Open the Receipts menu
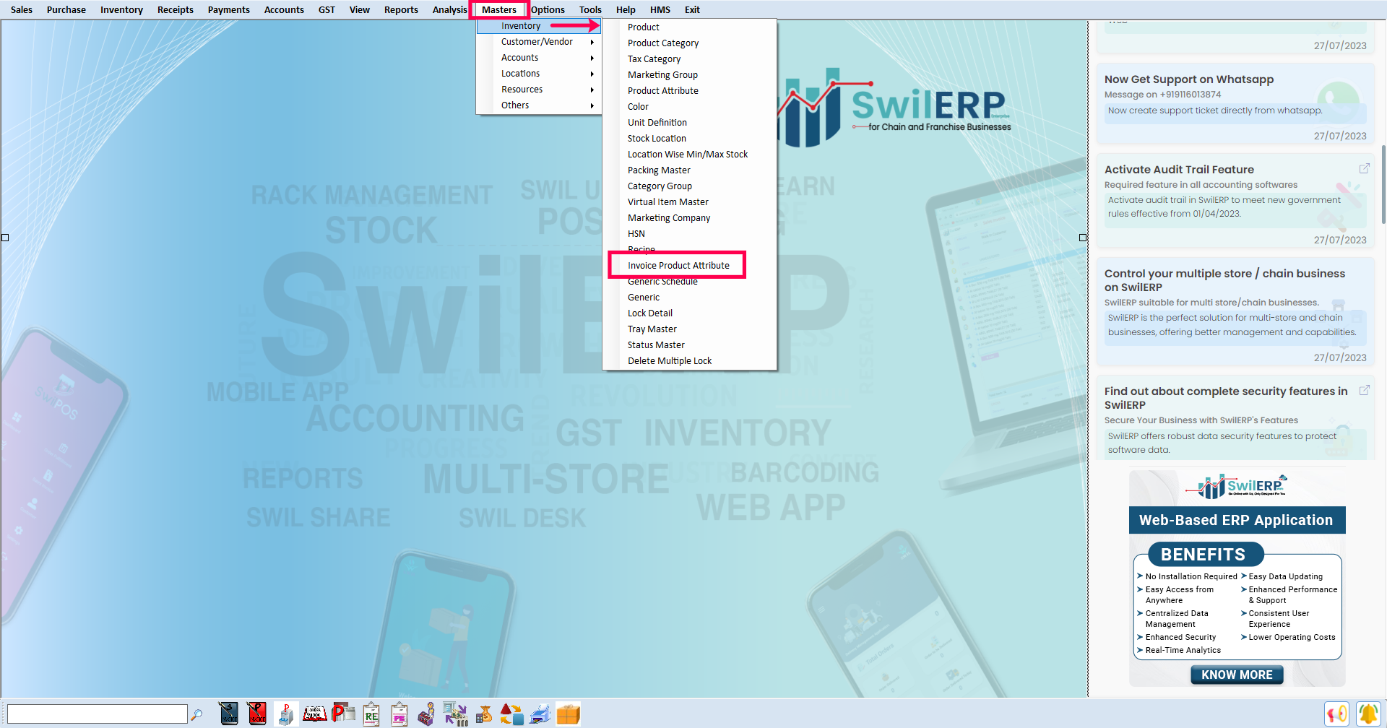 (176, 9)
